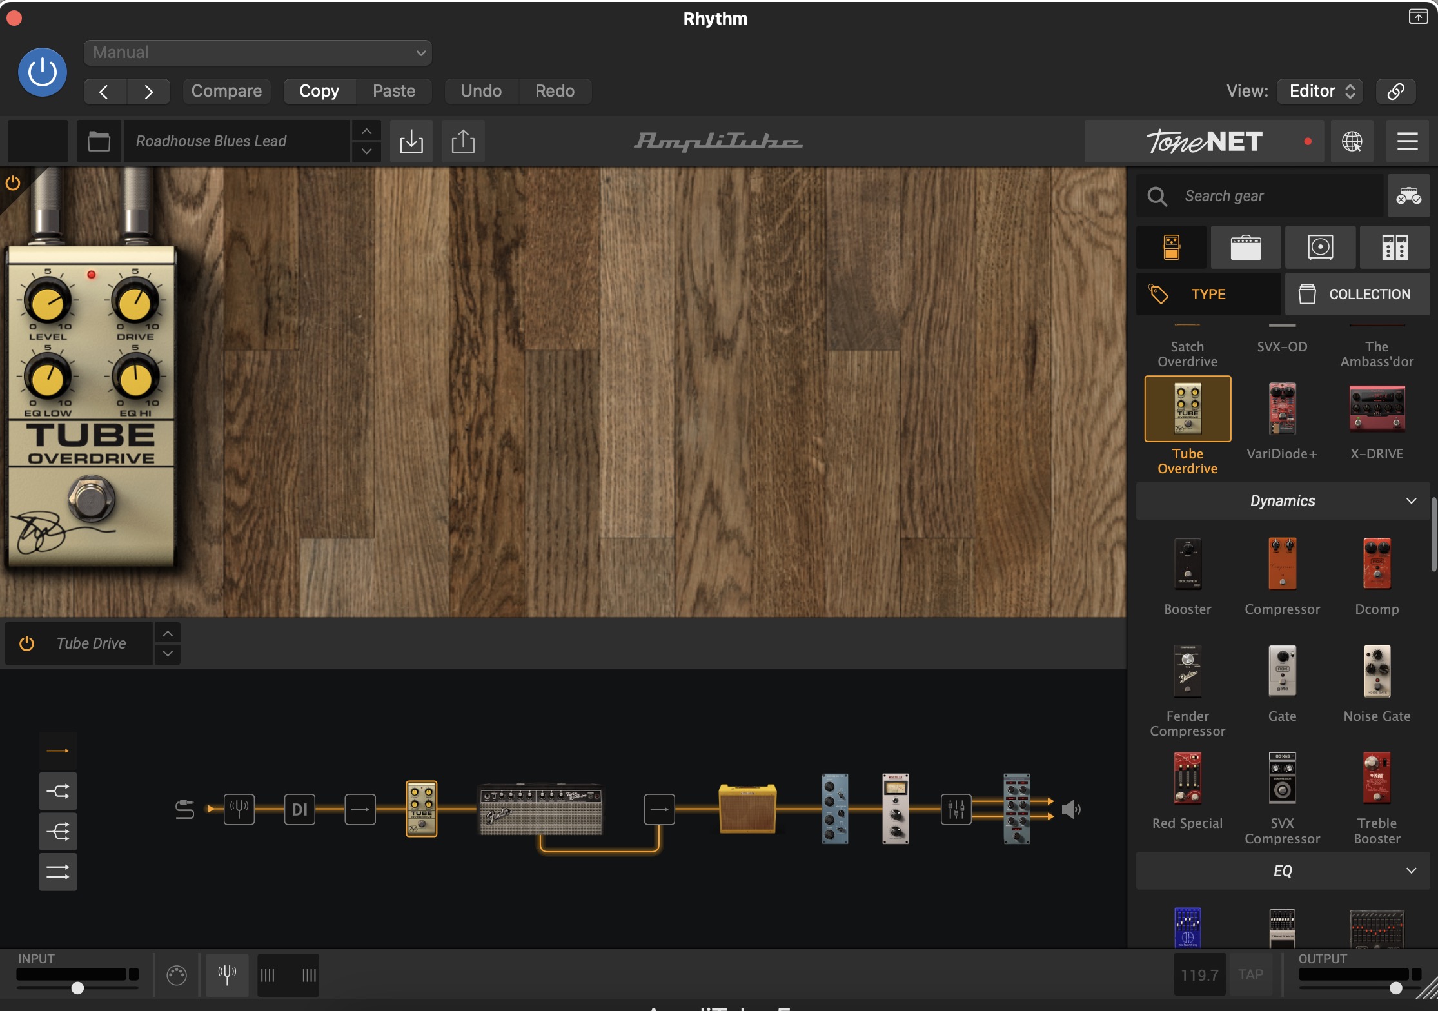
Task: Click the Redo button
Action: [555, 91]
